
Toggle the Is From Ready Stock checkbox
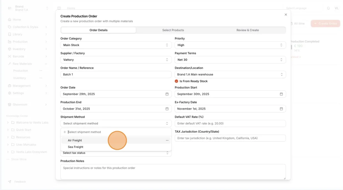(176, 81)
